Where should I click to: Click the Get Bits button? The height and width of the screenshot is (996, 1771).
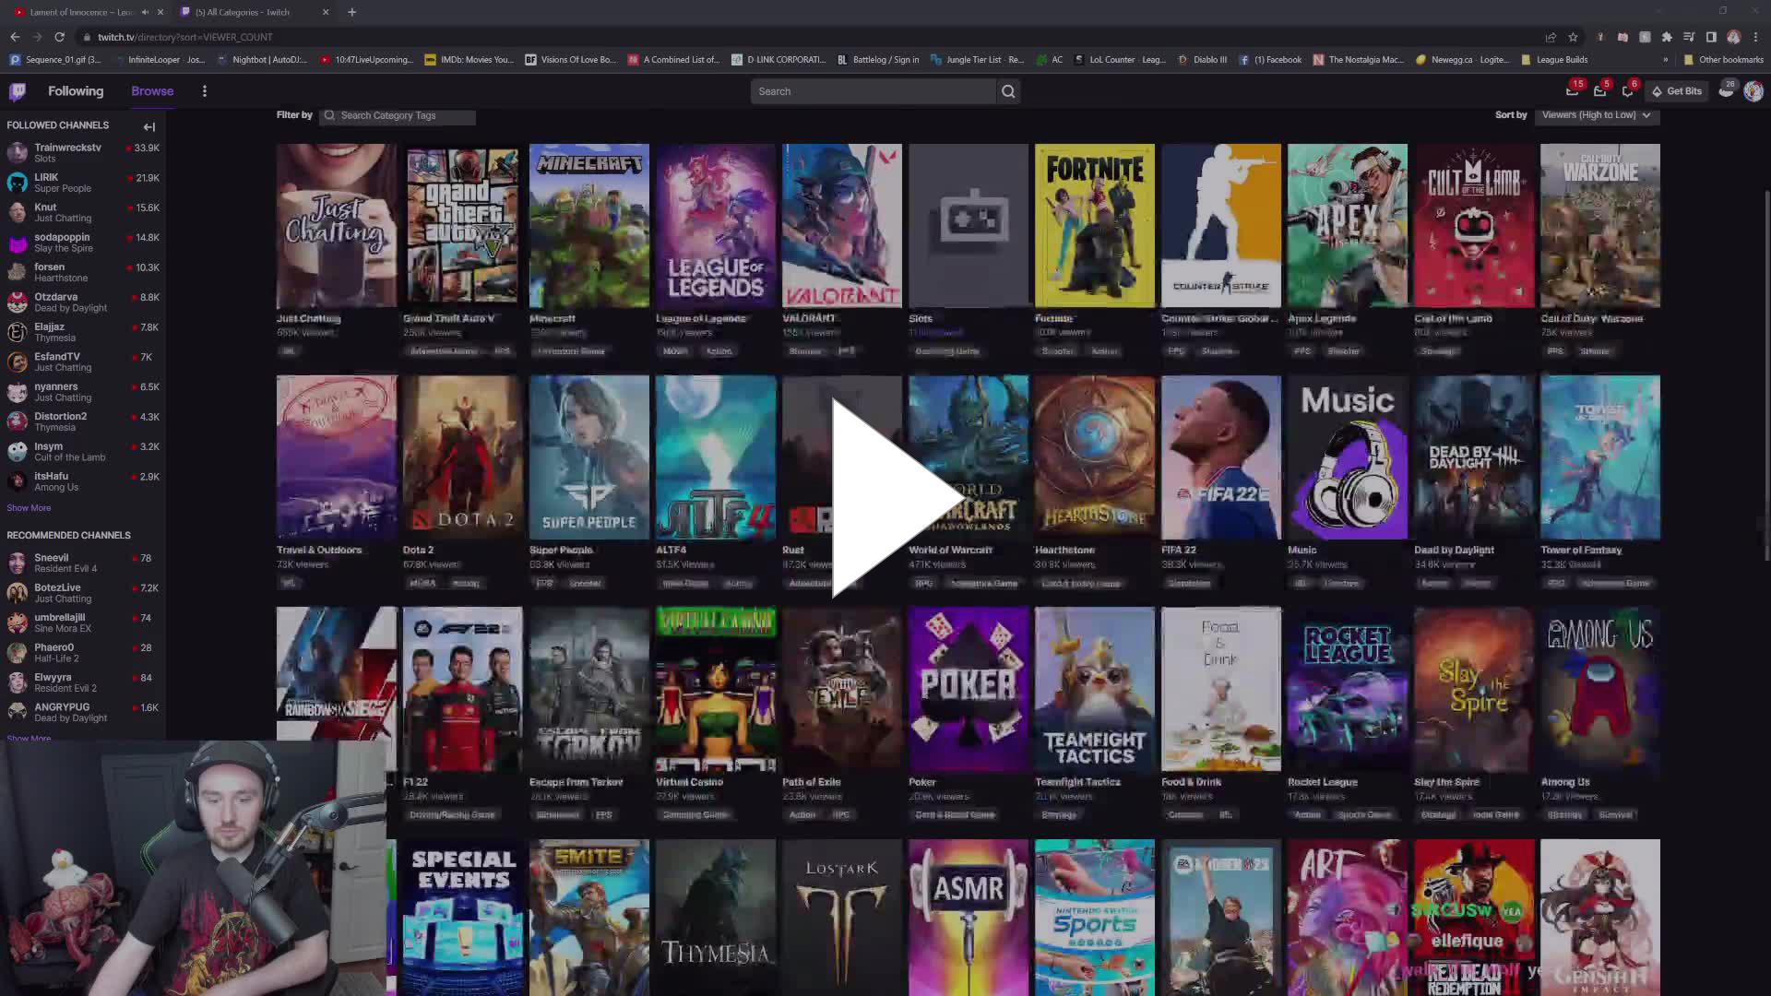click(x=1676, y=90)
